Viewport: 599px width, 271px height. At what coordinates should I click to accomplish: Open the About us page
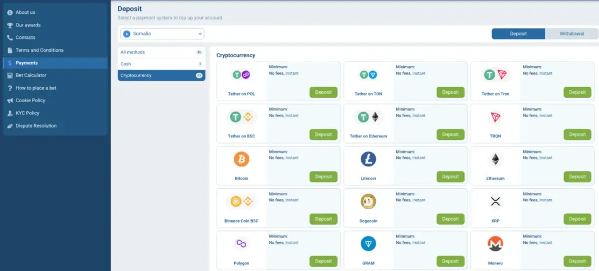point(55,12)
